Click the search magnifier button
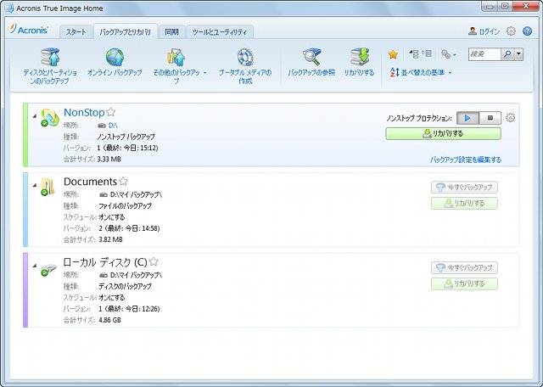 pyautogui.click(x=507, y=54)
